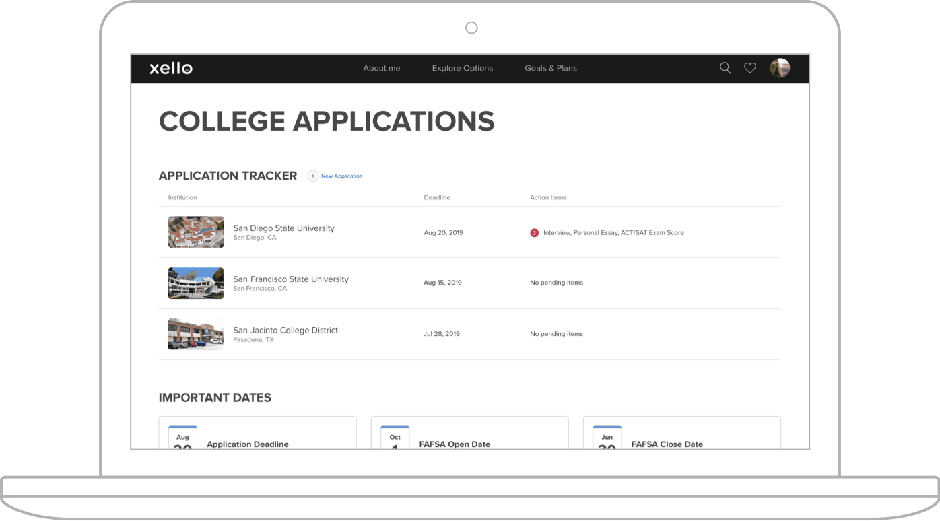Click the Aug calendar icon for Application Deadline
940x521 pixels.
[182, 438]
